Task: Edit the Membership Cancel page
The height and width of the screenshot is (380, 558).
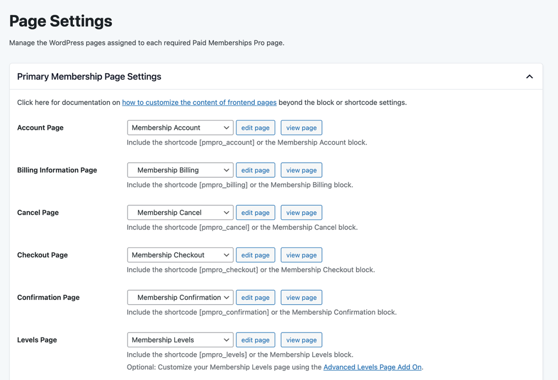Action: click(x=256, y=212)
